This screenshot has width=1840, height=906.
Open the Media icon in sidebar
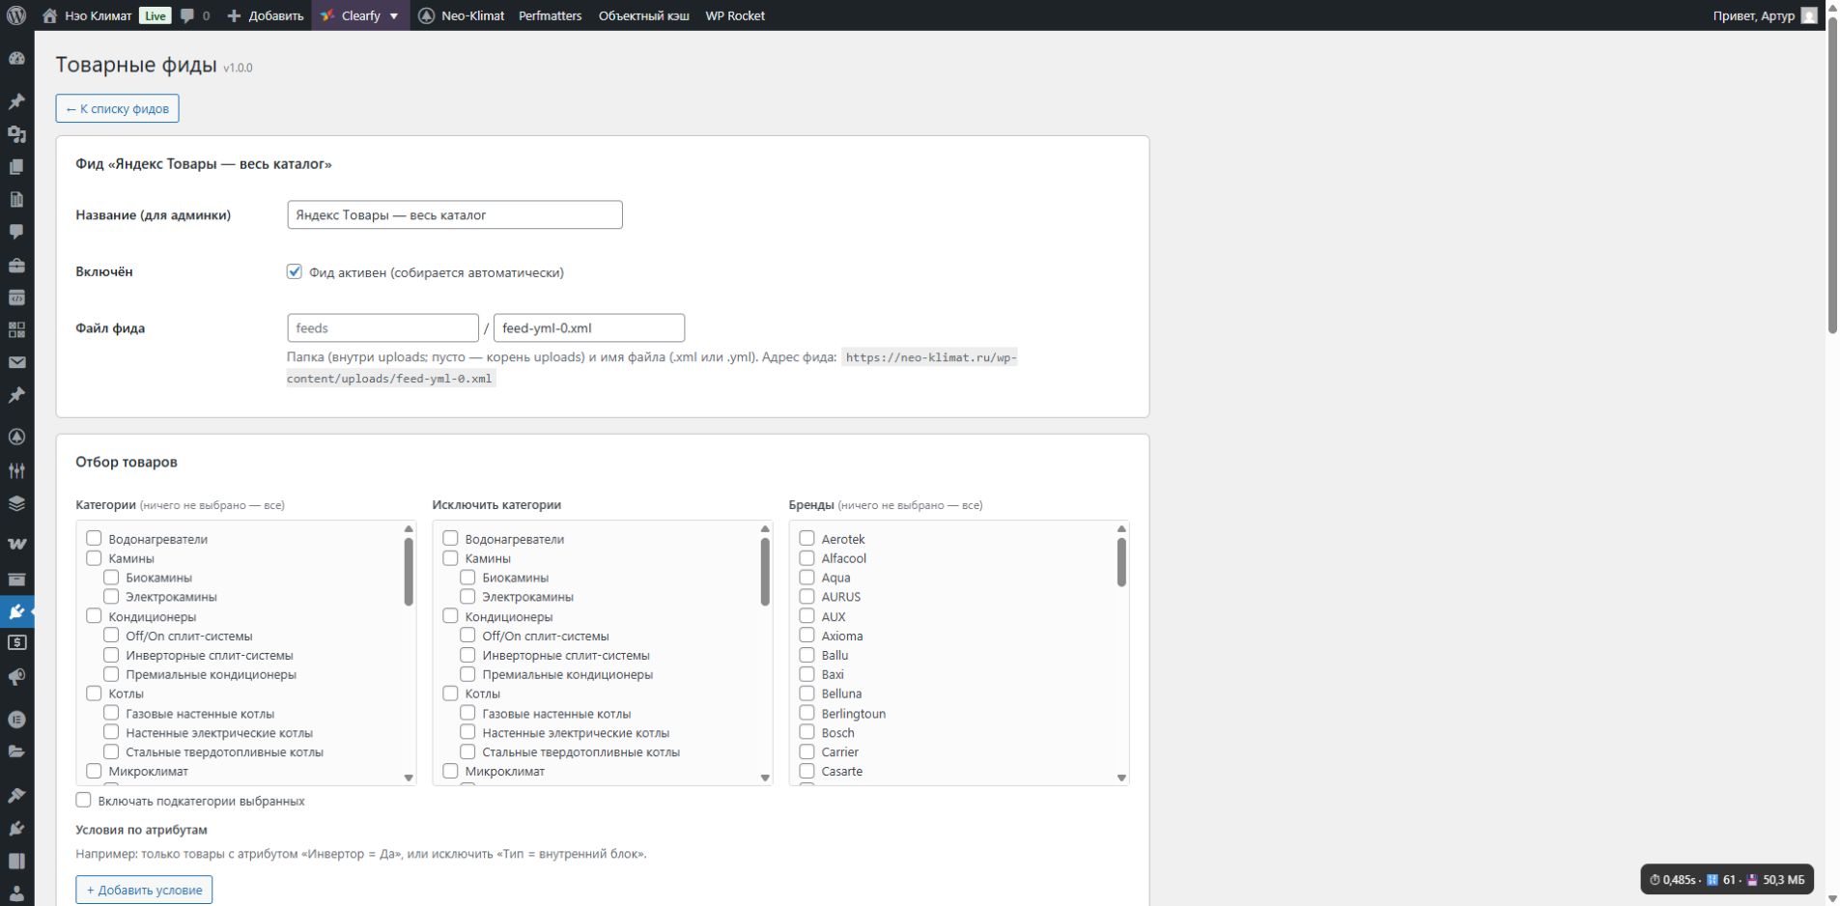(16, 134)
